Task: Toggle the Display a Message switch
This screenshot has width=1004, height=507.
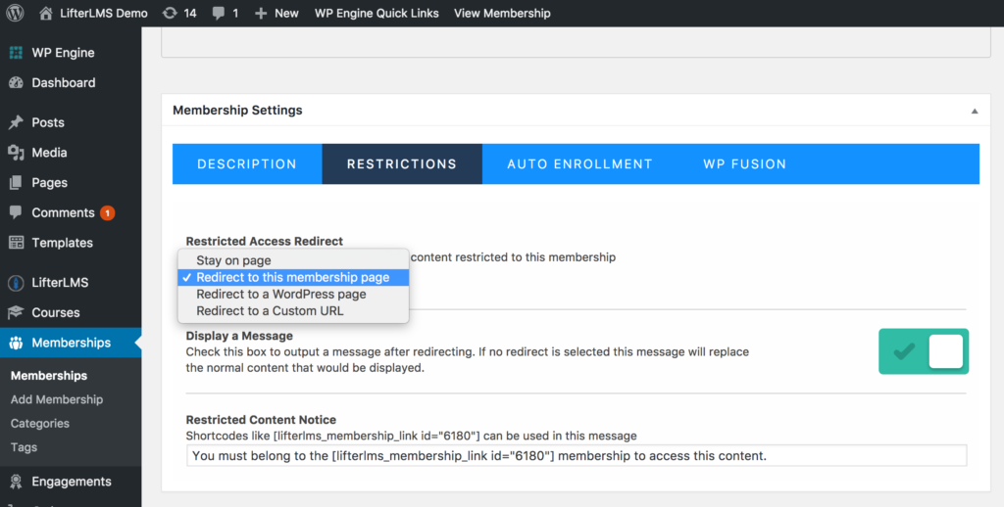Action: [924, 351]
